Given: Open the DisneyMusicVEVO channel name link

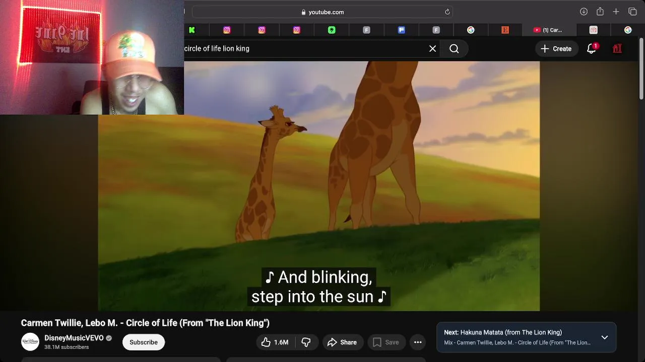Looking at the screenshot, I should 74,338.
